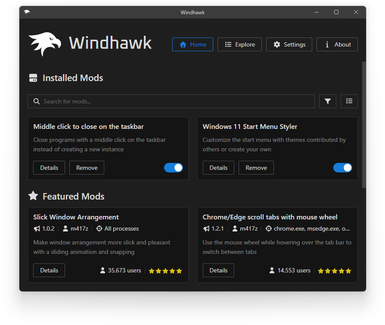Open the Home tab
The image size is (385, 325).
point(192,44)
